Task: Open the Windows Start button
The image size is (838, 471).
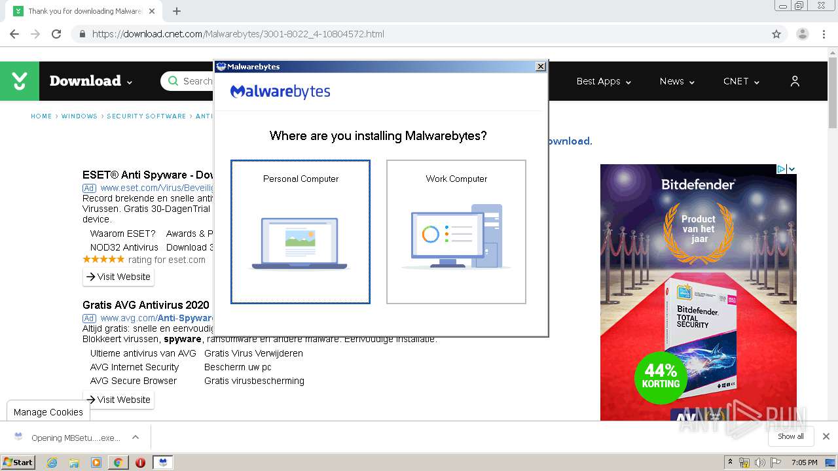Action: click(x=18, y=462)
